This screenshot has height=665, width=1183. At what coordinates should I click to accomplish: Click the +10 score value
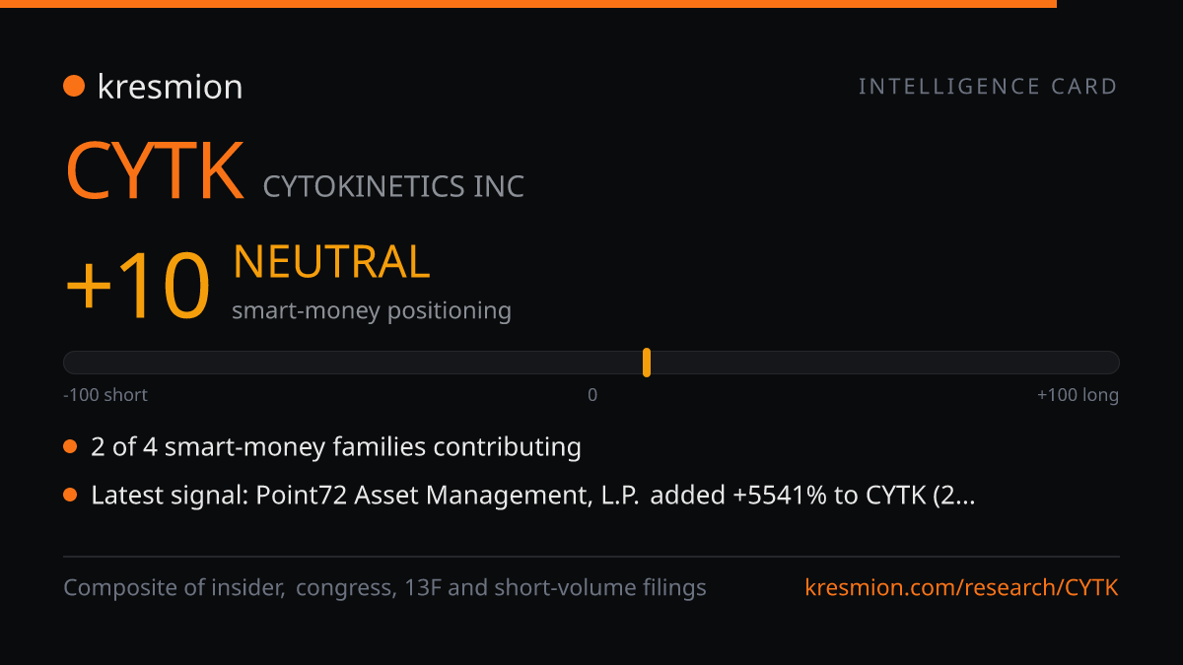pos(138,286)
